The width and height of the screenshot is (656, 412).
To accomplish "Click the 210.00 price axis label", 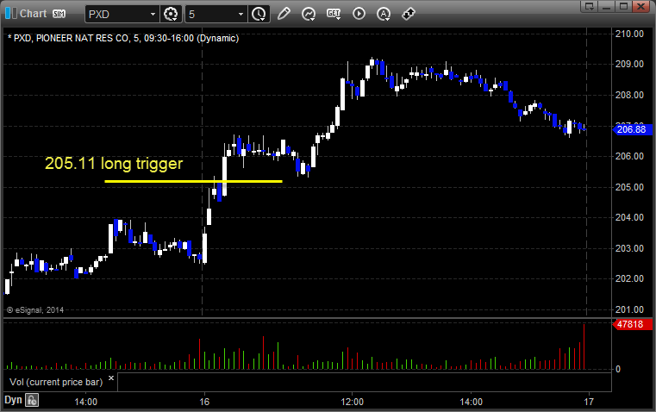I will pyautogui.click(x=629, y=34).
